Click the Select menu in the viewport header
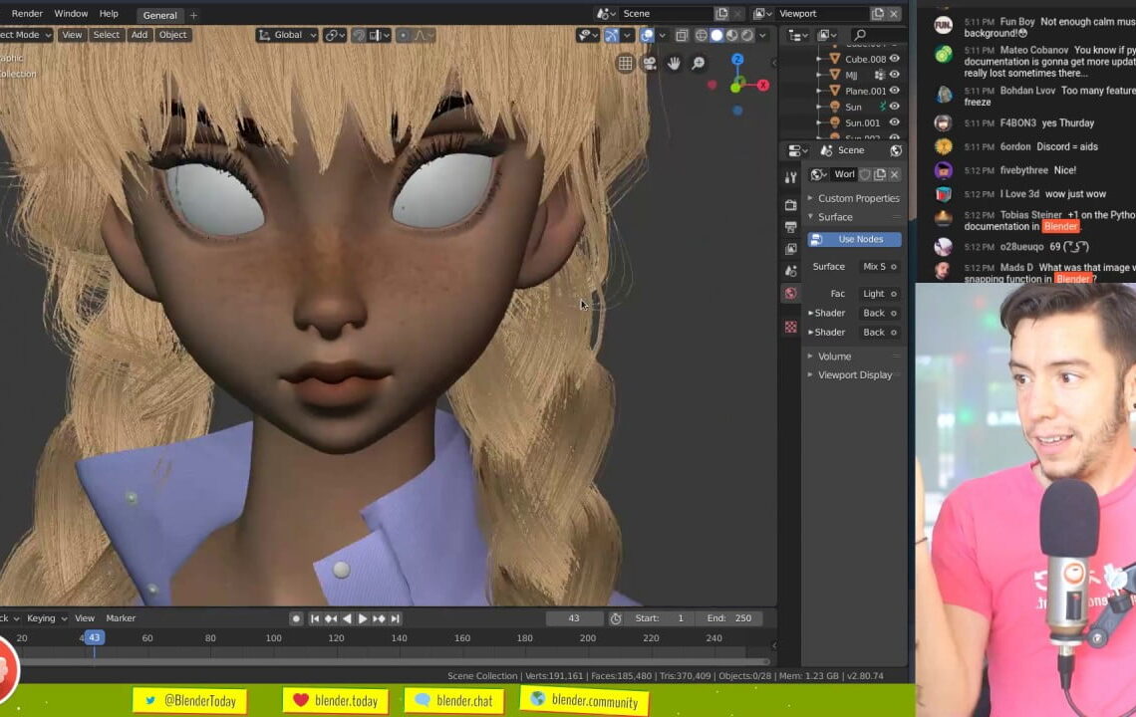 pyautogui.click(x=106, y=35)
